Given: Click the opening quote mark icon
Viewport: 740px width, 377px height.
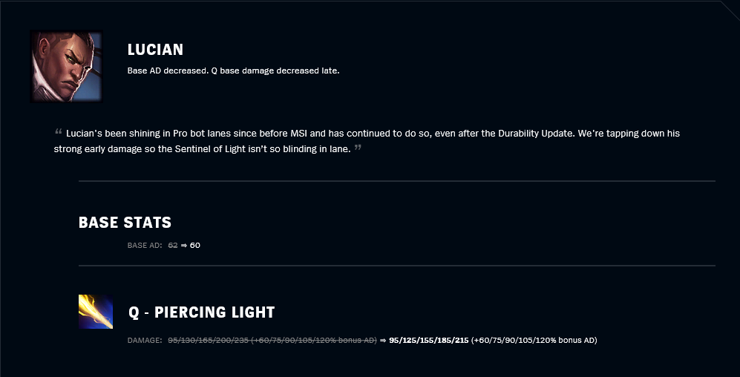Looking at the screenshot, I should point(59,131).
